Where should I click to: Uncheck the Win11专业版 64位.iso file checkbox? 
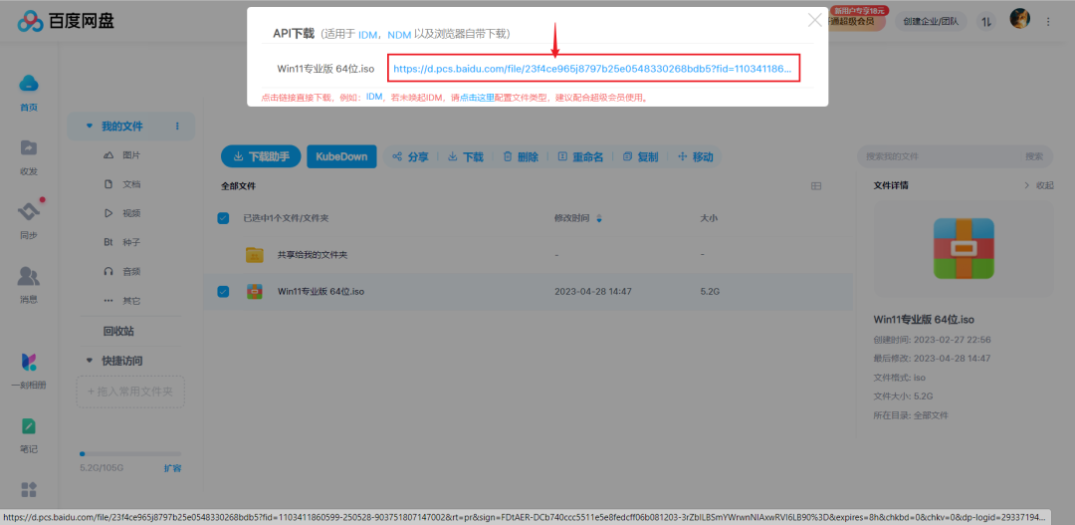223,292
